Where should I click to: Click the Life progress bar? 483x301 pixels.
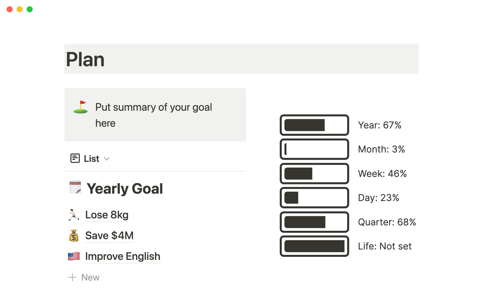click(x=314, y=246)
